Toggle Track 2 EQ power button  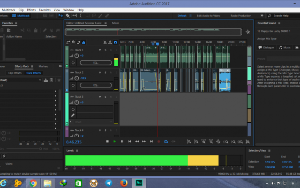pos(73,85)
